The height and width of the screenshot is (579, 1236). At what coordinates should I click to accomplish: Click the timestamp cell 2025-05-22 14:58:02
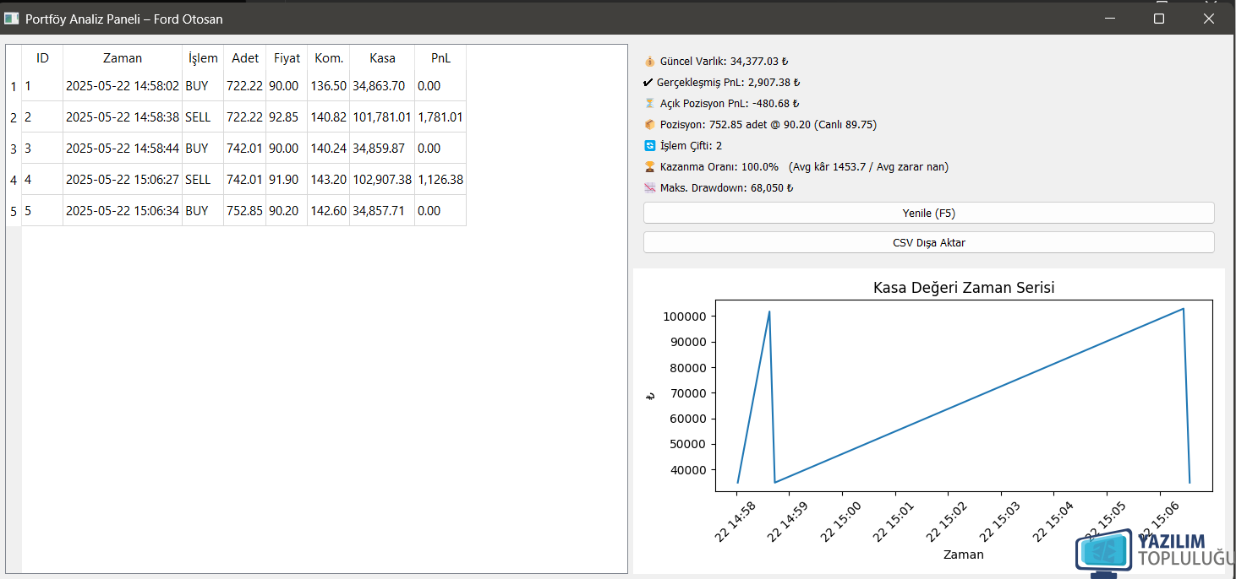(123, 86)
